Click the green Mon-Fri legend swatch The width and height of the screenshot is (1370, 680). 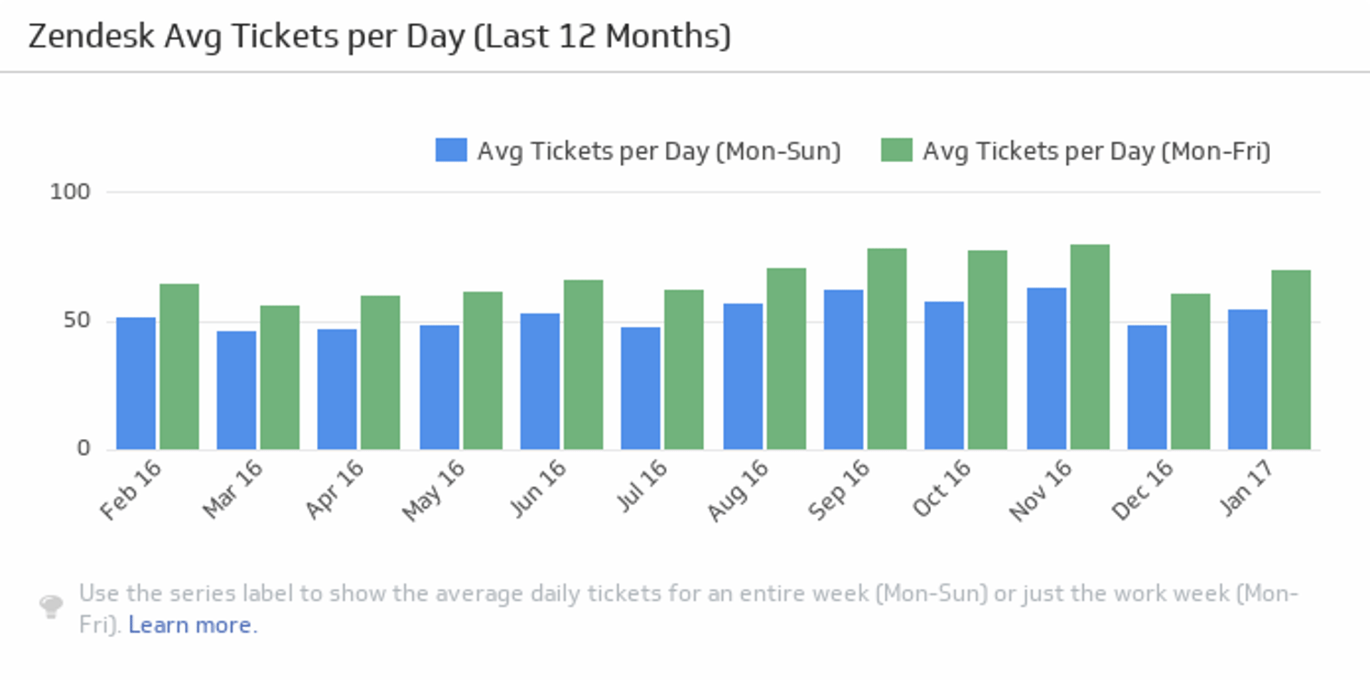pos(896,151)
